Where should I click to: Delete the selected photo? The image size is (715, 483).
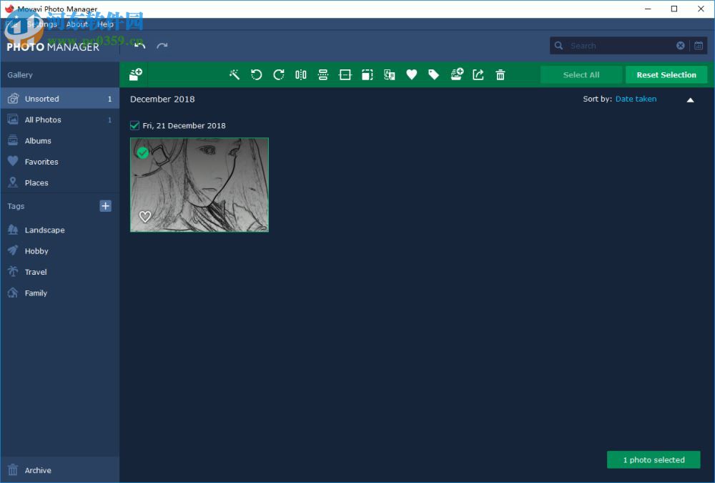(500, 74)
